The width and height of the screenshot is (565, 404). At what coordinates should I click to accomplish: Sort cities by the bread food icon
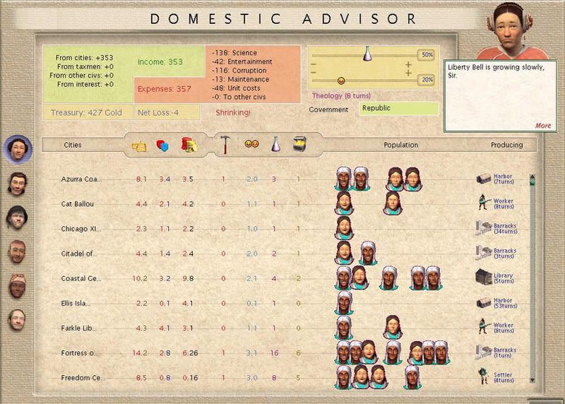(139, 146)
